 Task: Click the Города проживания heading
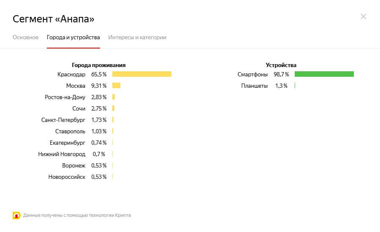coord(98,65)
